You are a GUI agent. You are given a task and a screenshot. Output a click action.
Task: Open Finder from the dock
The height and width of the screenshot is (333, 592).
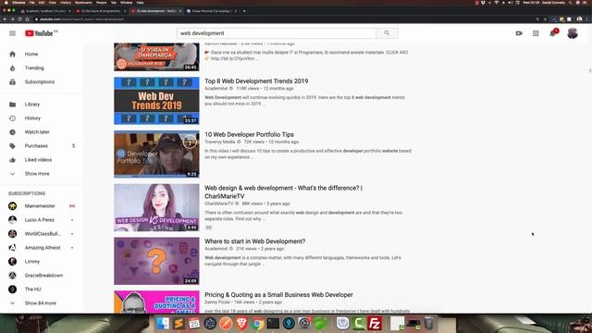[163, 323]
